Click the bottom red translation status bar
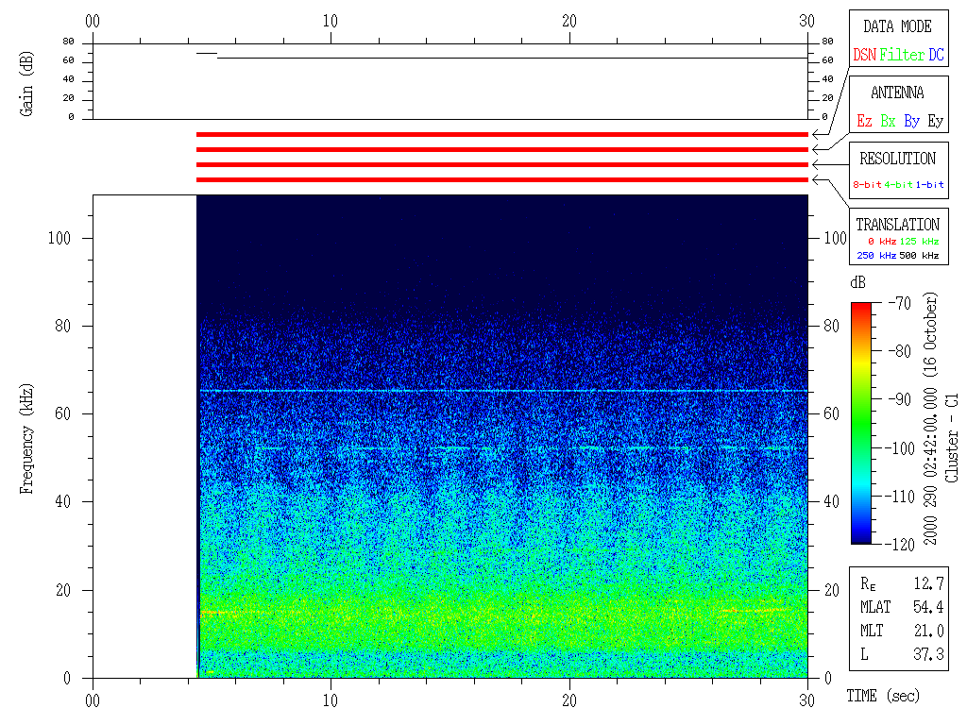Viewport: 967px width, 725px height. (x=501, y=179)
